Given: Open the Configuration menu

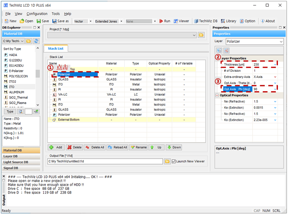Looking at the screenshot, I should pos(37,14).
